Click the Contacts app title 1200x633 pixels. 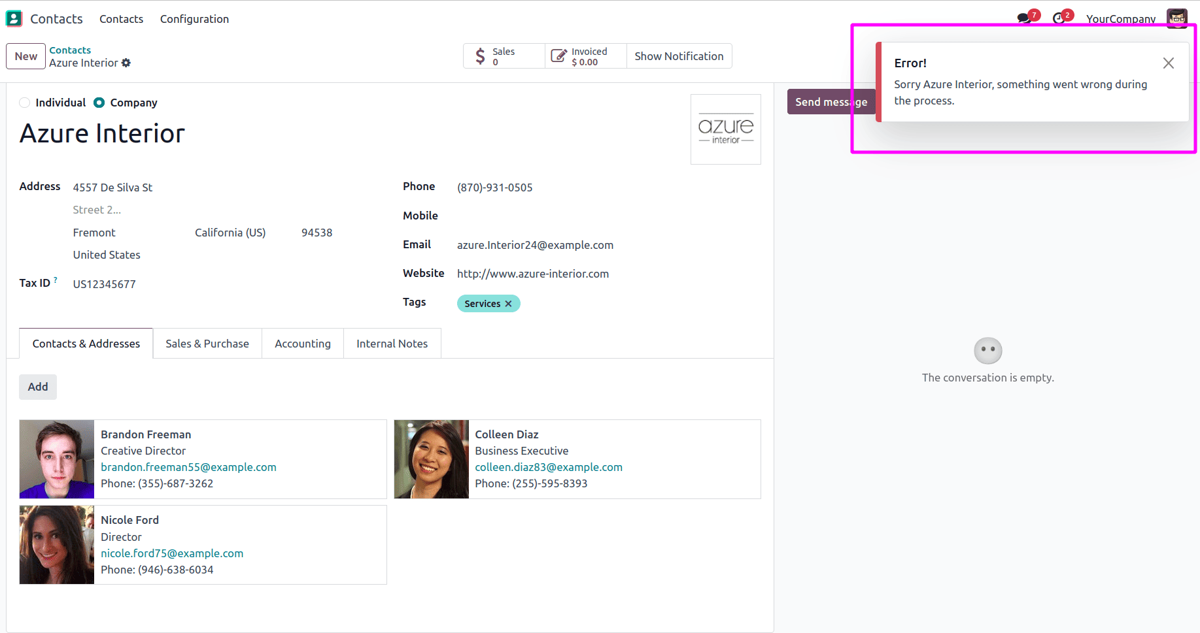pos(56,19)
